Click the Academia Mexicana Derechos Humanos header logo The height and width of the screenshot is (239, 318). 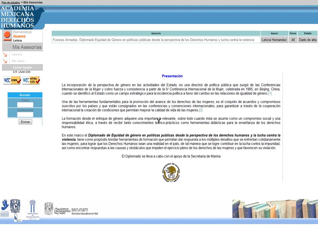[22, 17]
